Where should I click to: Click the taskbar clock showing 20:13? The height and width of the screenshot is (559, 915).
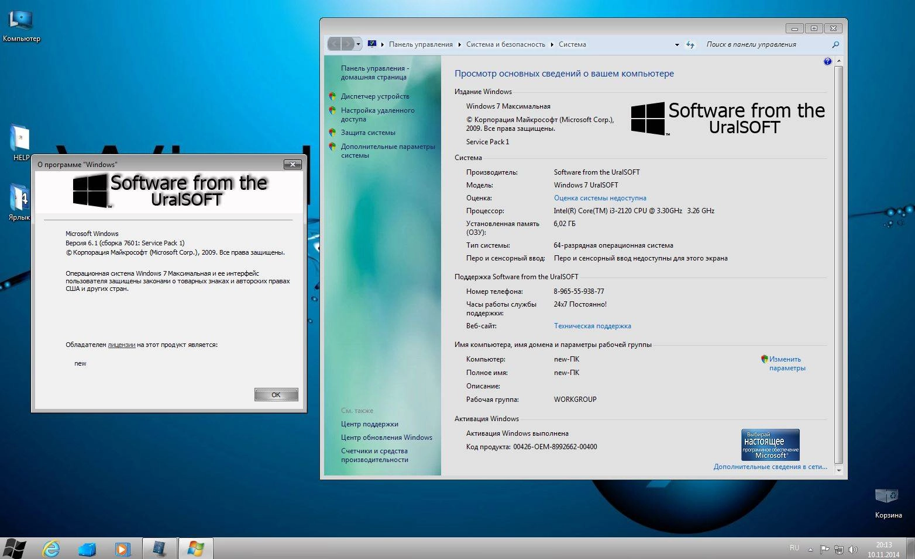883,550
